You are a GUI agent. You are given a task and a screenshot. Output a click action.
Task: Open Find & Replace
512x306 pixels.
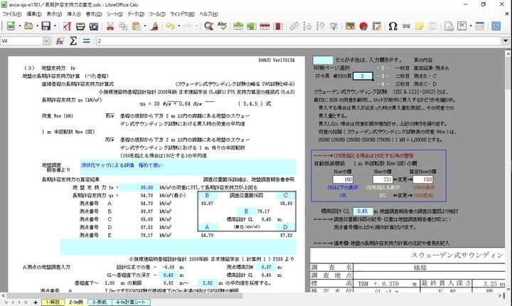208,26
